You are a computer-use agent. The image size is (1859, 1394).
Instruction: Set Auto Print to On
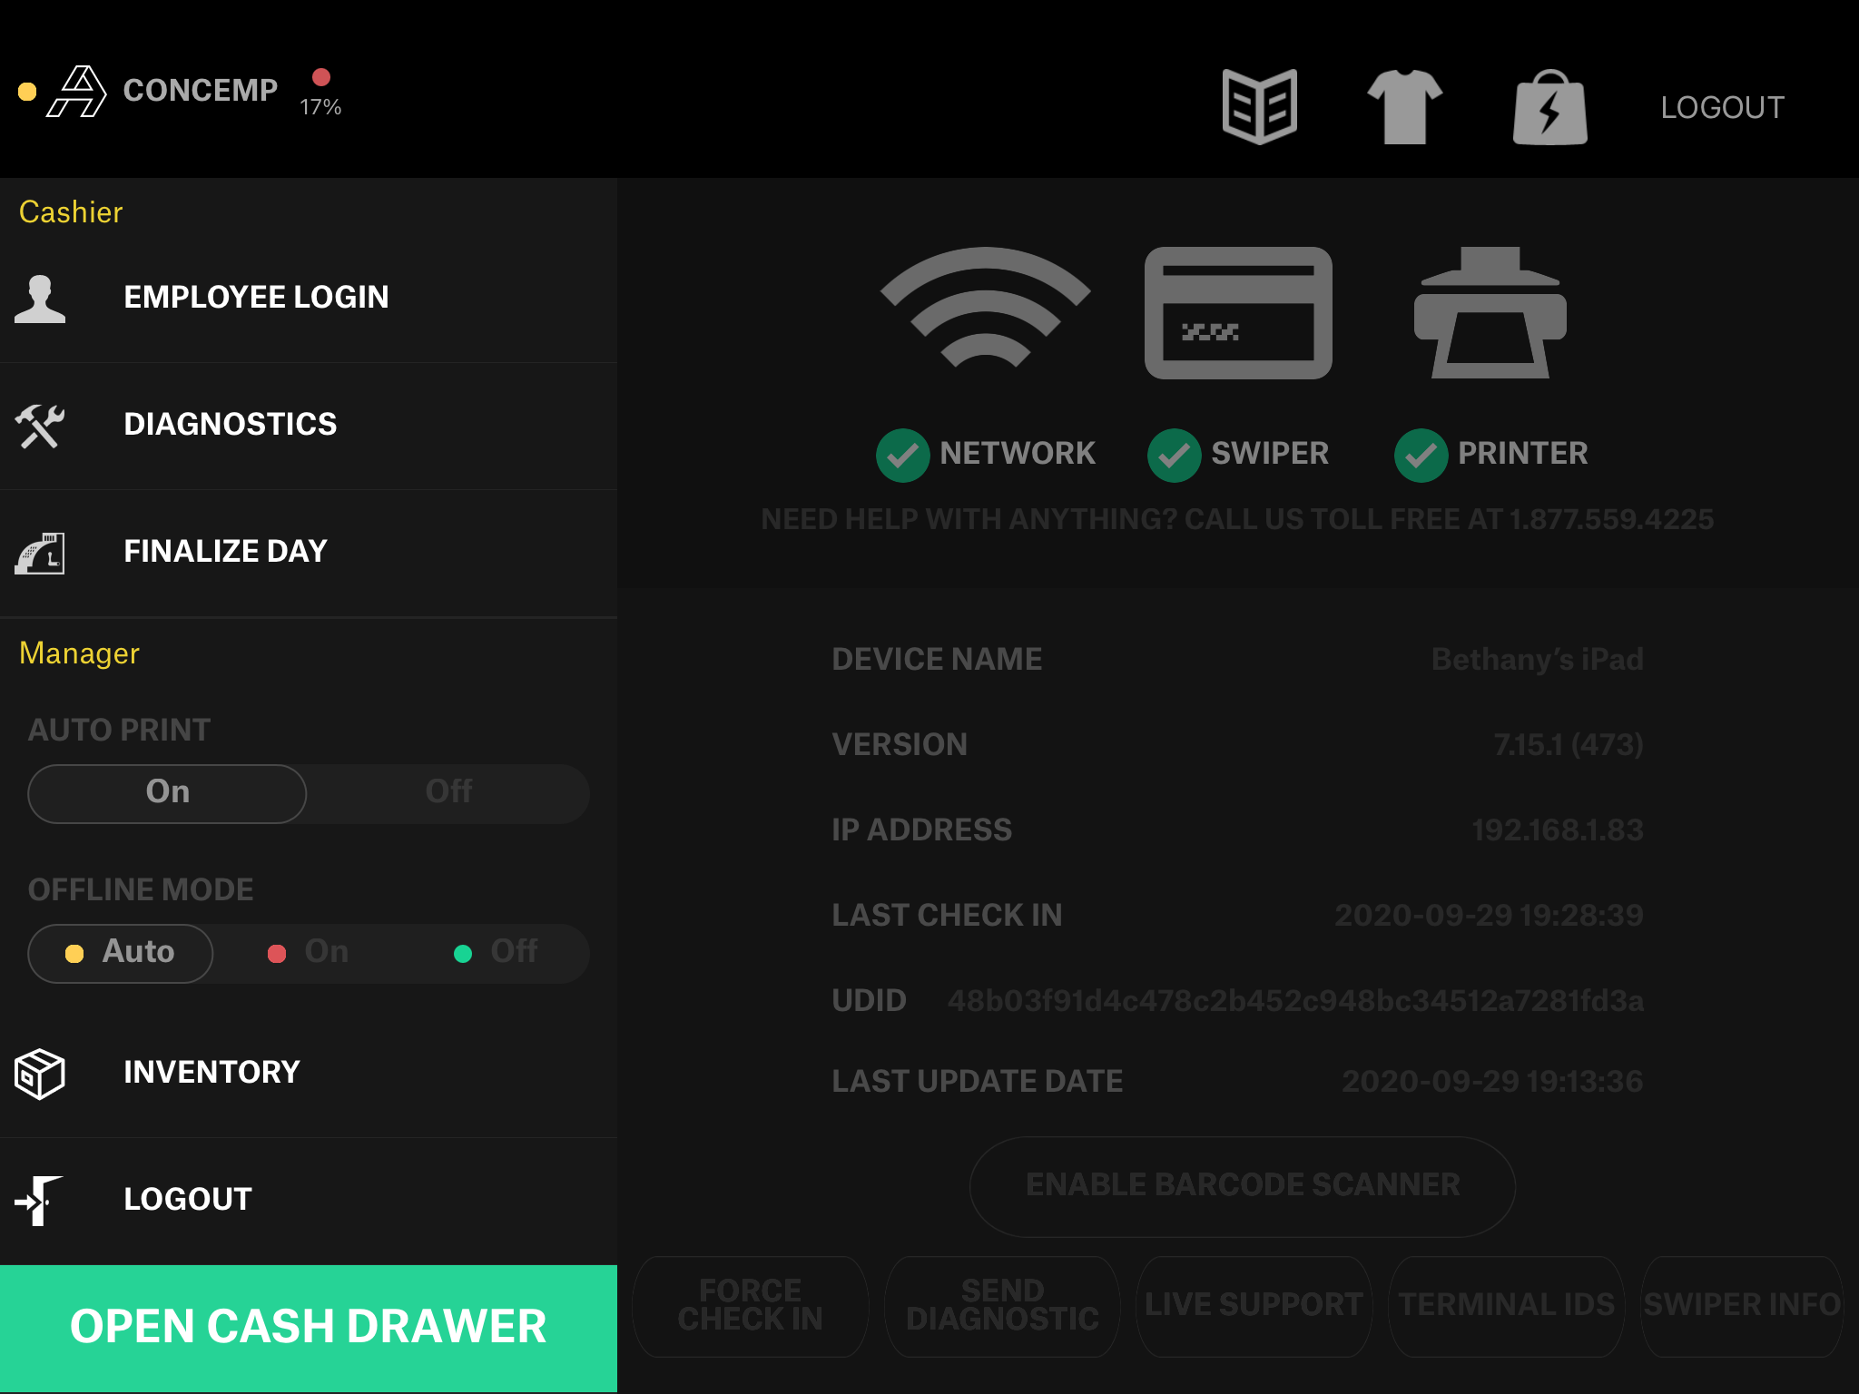tap(168, 792)
